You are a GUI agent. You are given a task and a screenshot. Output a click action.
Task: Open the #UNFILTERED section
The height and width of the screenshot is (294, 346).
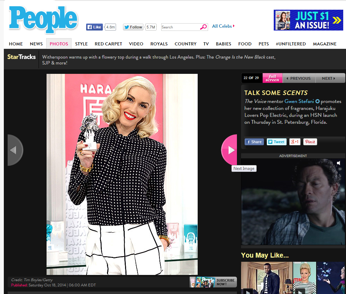pyautogui.click(x=291, y=44)
